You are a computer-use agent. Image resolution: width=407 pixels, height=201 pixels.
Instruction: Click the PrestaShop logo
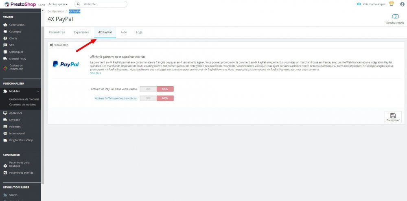tap(20, 4)
